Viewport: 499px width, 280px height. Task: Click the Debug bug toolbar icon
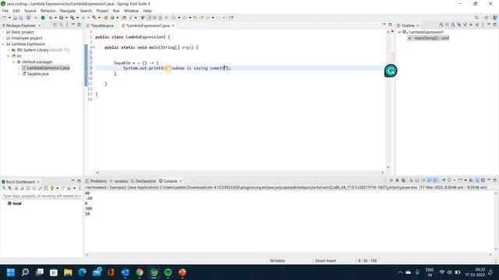[x=50, y=18]
